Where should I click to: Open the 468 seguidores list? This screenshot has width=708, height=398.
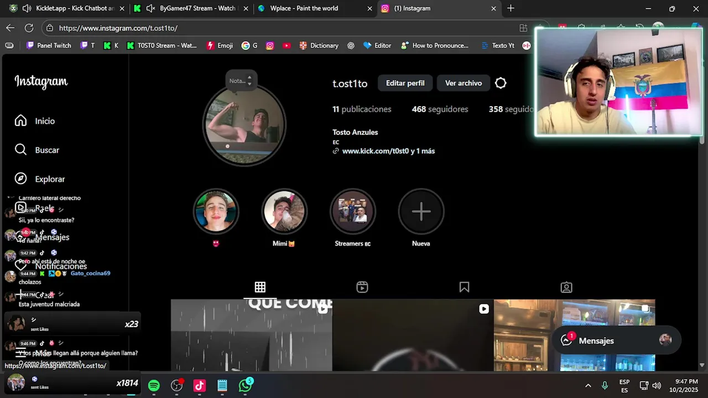coord(440,109)
